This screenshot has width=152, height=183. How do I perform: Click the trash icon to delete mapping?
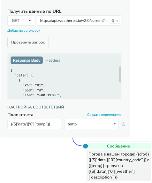click(x=123, y=124)
